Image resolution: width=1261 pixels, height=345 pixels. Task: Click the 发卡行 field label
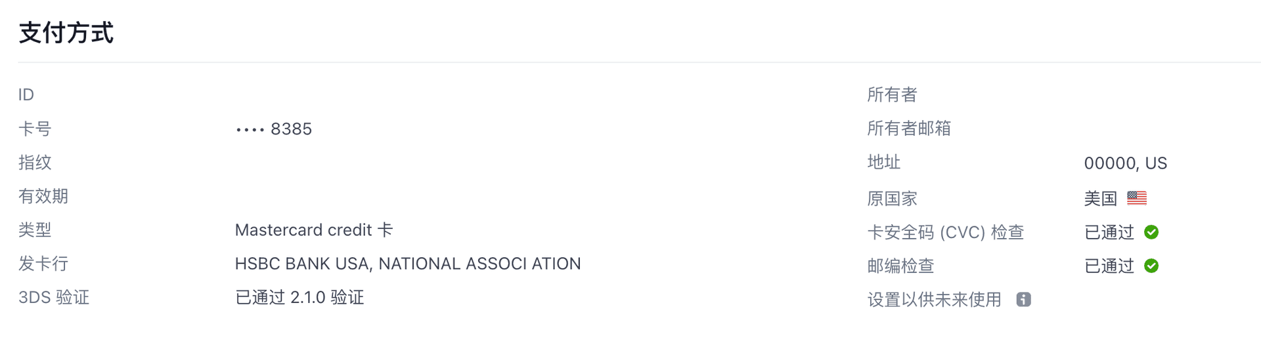pos(43,264)
